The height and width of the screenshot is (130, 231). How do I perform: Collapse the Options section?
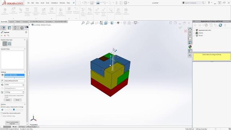25,104
